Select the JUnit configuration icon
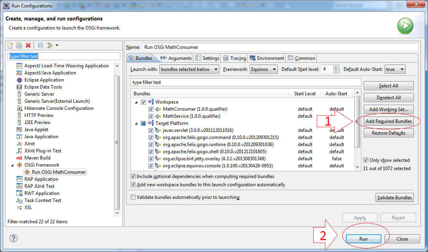Viewport: 428px width, 252px height. pyautogui.click(x=19, y=144)
